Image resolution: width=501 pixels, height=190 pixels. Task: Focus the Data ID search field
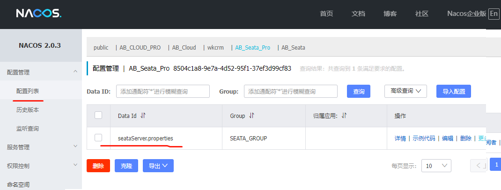tap(162, 91)
